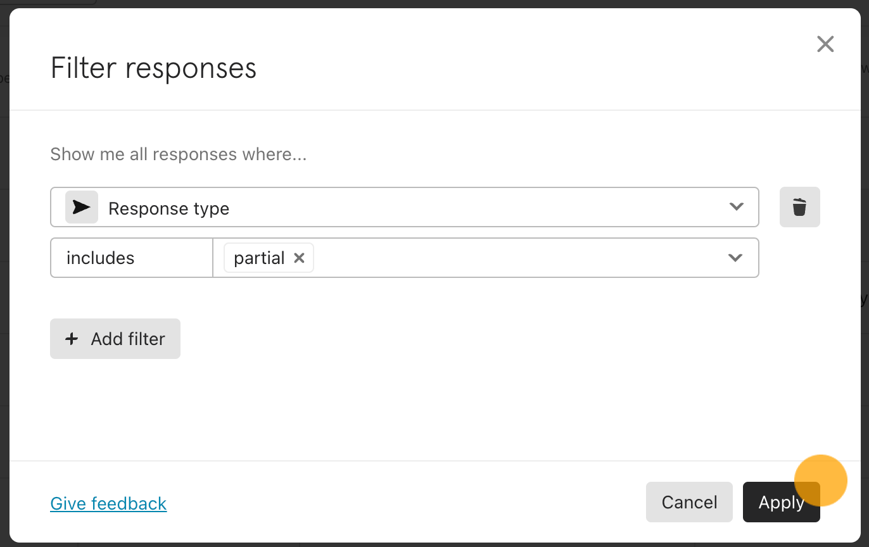Click the Filter responses dialog title
869x547 pixels.
pyautogui.click(x=153, y=68)
